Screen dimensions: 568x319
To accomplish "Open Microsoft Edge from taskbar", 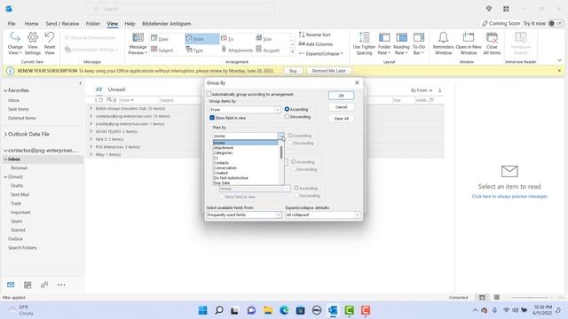I will pyautogui.click(x=284, y=310).
